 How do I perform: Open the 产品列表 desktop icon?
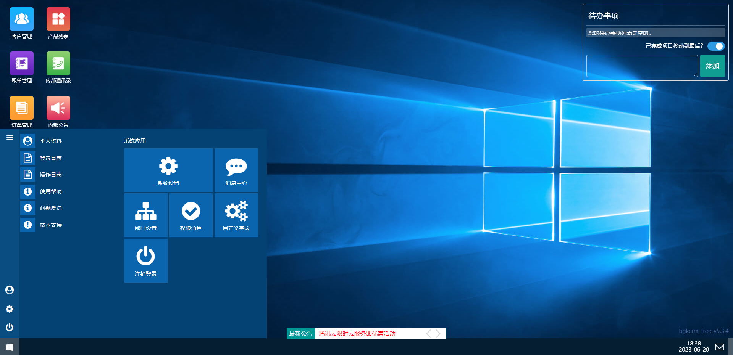click(x=58, y=19)
